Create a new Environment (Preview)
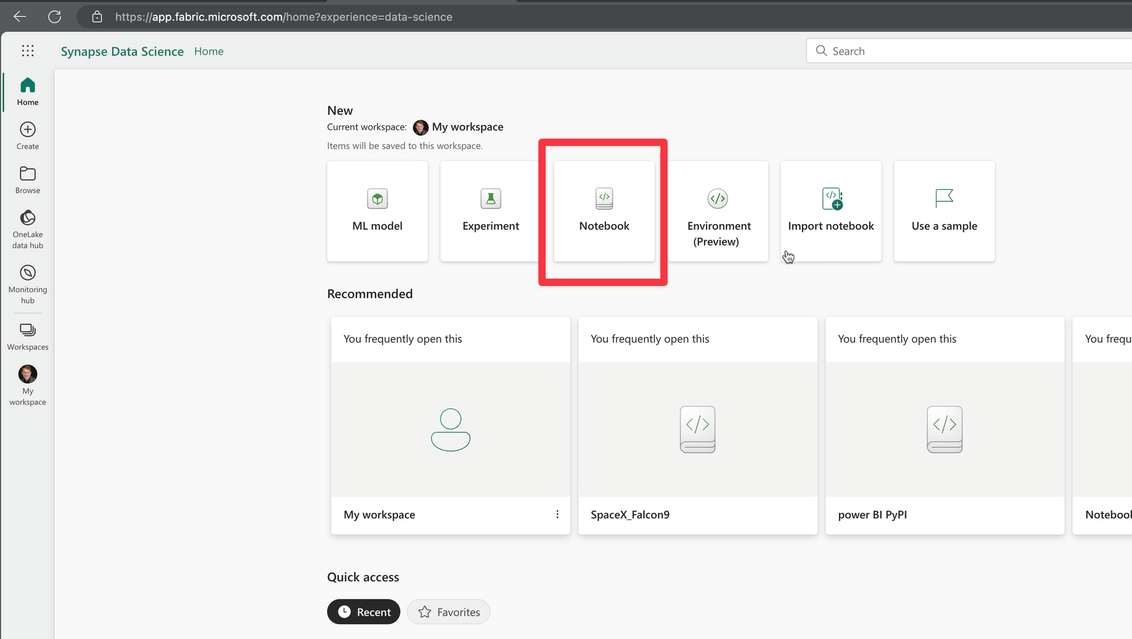 pos(718,211)
